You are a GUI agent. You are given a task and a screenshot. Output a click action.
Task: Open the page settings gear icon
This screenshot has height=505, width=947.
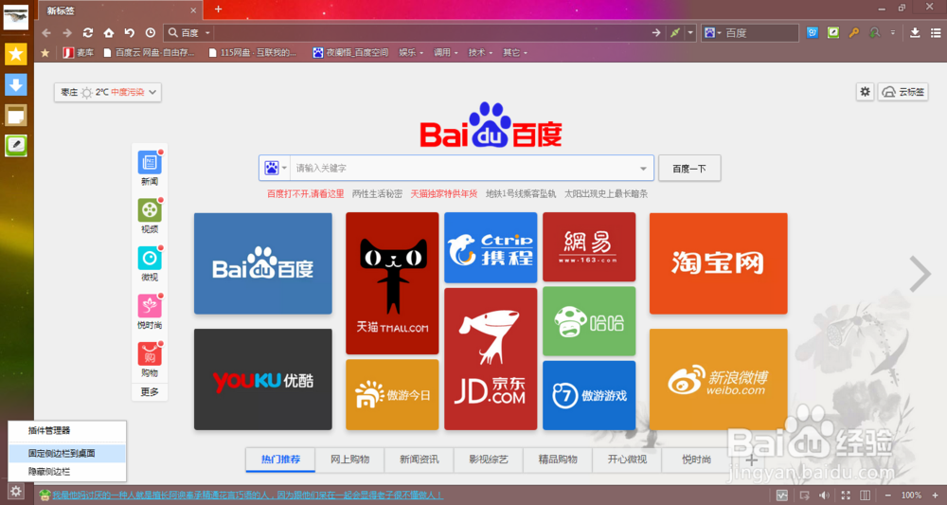[866, 92]
